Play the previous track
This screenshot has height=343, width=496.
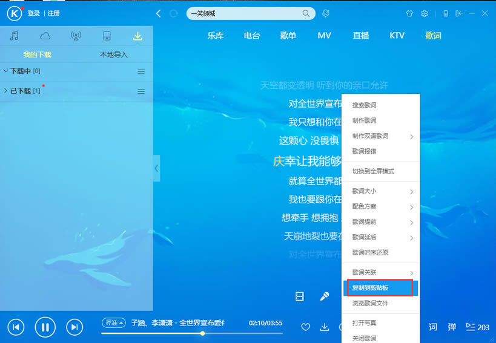click(16, 327)
